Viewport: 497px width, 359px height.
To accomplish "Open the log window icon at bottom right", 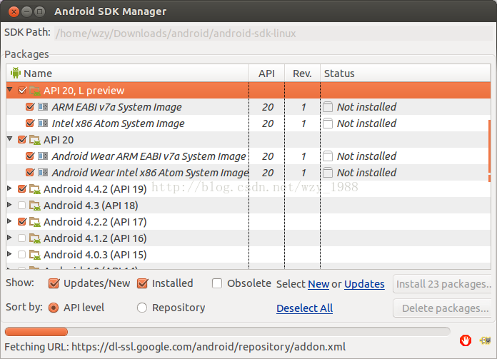I will [485, 340].
